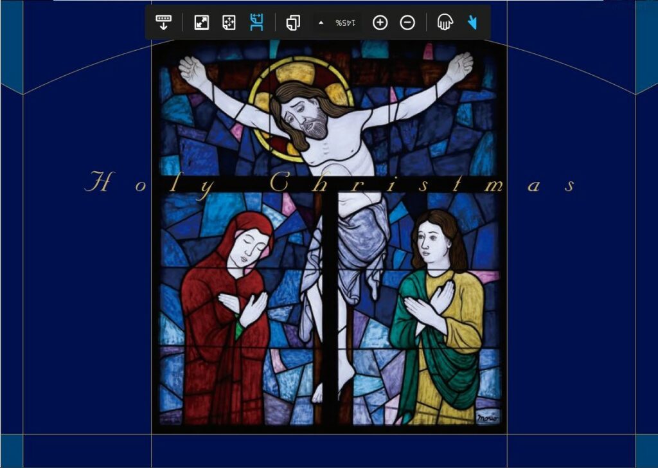Click the 145% zoom value field
The width and height of the screenshot is (658, 468).
click(x=346, y=22)
